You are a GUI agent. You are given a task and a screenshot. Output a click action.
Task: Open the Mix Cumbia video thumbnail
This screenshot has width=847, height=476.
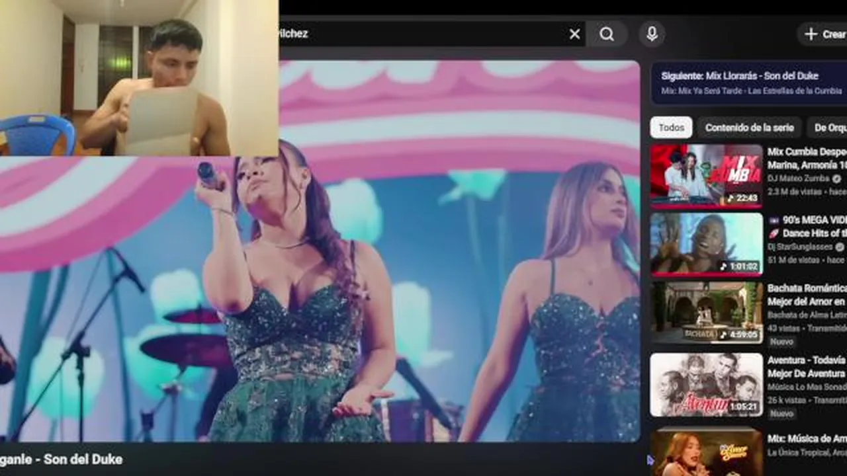[x=706, y=175]
